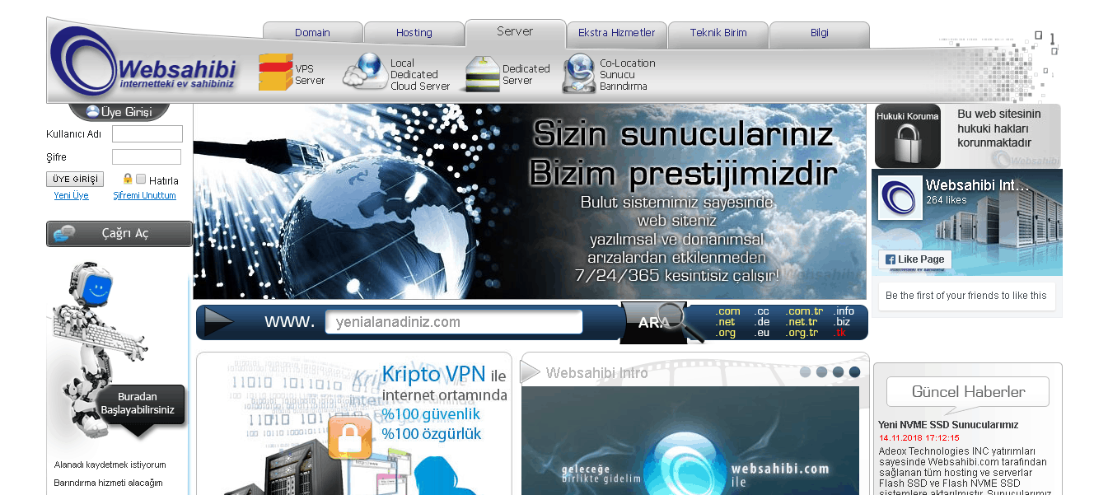1108x495 pixels.
Task: Click the Güncel Haberler heading bubble
Action: coord(968,392)
